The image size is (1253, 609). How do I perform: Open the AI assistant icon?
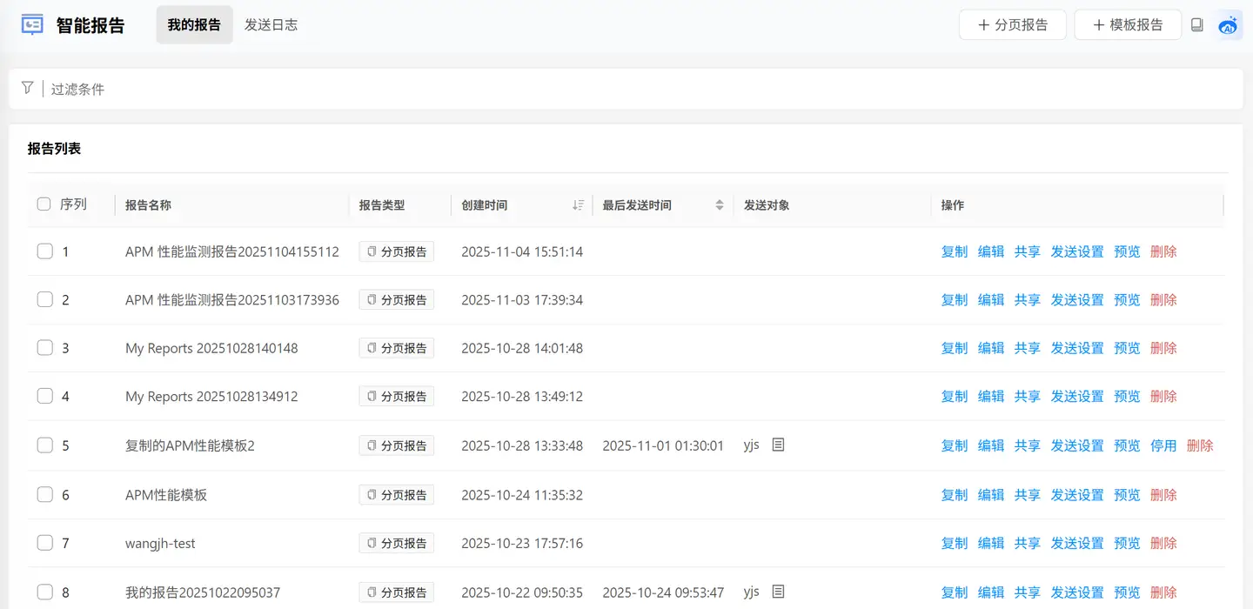(x=1229, y=25)
